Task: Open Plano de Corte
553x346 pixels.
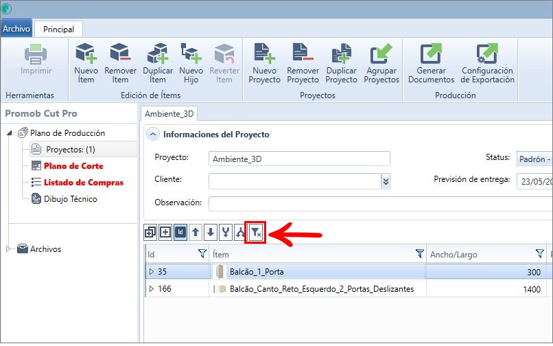Action: (73, 166)
